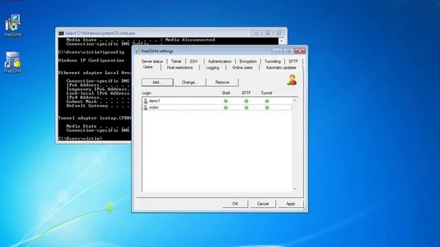Click the Change... button
The height and width of the screenshot is (247, 440).
click(190, 82)
